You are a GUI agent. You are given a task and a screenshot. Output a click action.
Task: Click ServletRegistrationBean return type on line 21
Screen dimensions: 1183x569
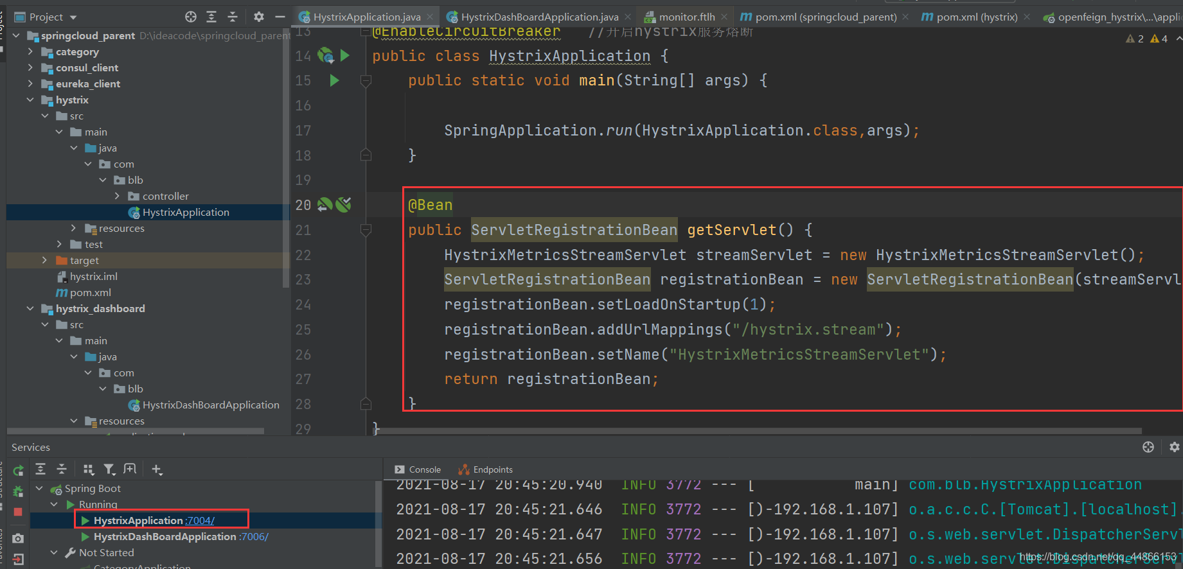pyautogui.click(x=574, y=230)
